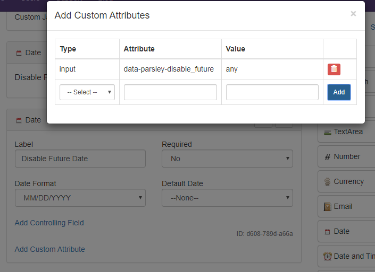Click the Add Custom Attribute link
Screen dimensions: 375x272
(x=49, y=249)
